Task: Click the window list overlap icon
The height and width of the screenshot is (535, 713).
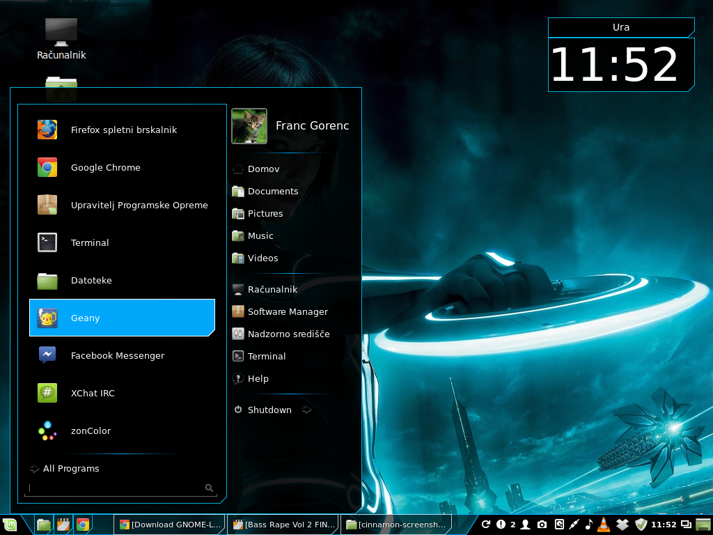Action: 686,525
